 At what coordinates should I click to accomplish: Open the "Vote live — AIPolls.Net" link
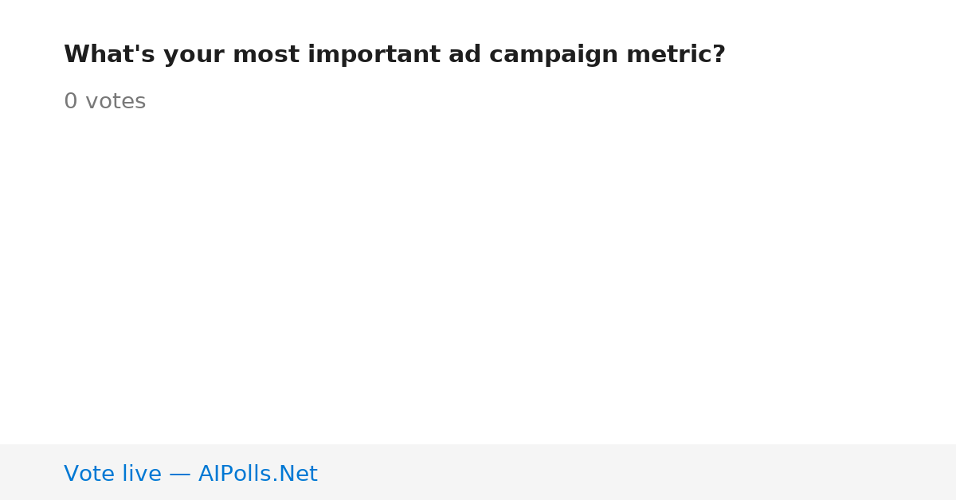190,474
